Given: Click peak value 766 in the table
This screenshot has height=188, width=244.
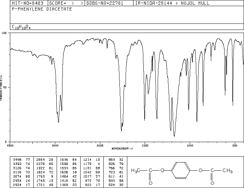Looking at the screenshot, I should tap(112, 168).
